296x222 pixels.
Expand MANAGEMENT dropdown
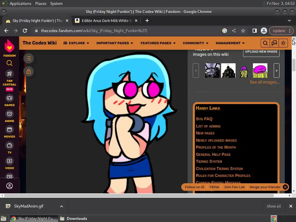(x=230, y=43)
